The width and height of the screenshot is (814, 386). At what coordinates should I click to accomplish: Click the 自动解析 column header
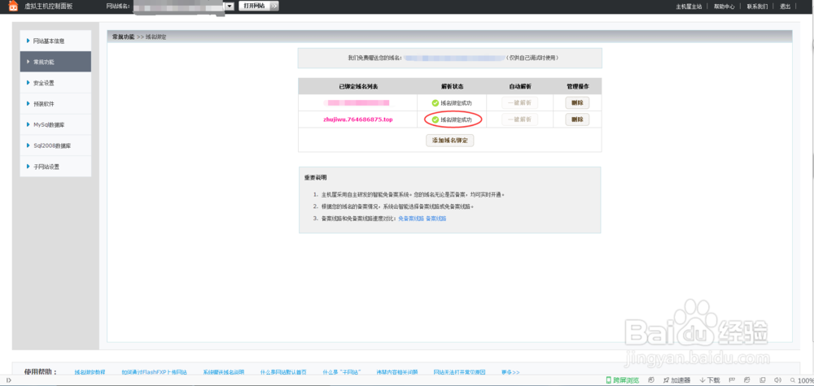pos(521,86)
